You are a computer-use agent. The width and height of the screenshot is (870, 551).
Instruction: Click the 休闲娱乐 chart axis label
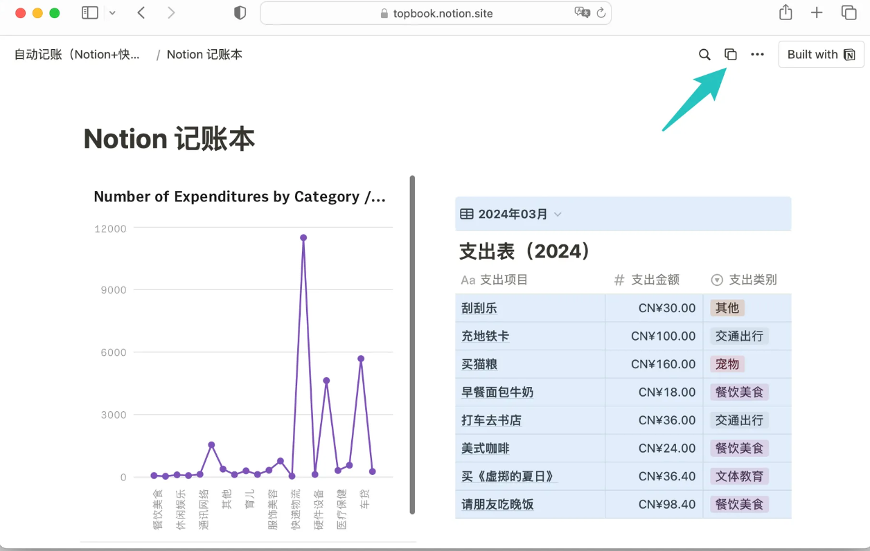pos(181,509)
